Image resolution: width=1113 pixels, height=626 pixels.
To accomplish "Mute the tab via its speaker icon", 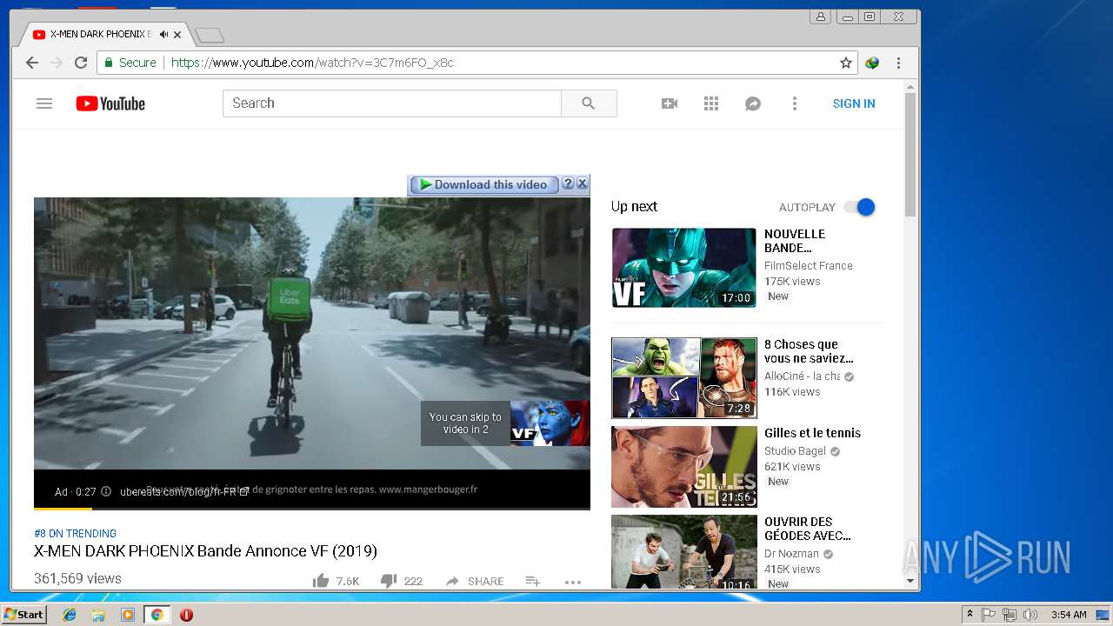I will [163, 35].
